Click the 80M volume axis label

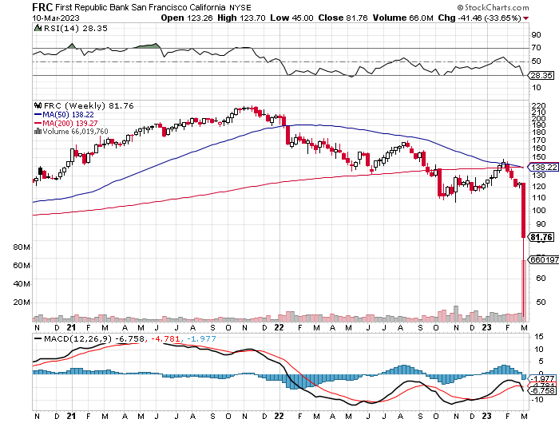pos(22,247)
